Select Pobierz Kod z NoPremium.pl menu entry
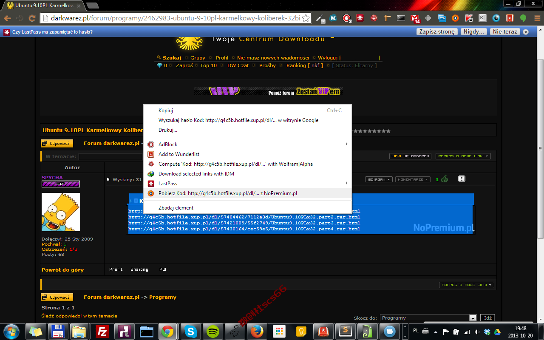 pyautogui.click(x=247, y=193)
